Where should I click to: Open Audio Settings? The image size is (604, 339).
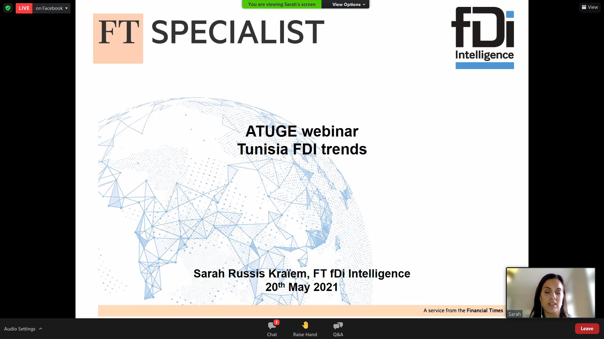coord(20,329)
